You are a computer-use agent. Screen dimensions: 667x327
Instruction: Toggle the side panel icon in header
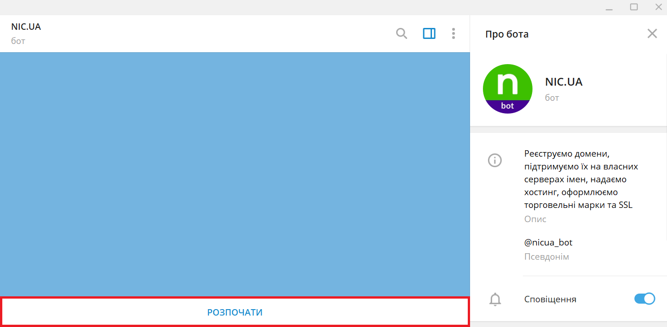point(429,33)
